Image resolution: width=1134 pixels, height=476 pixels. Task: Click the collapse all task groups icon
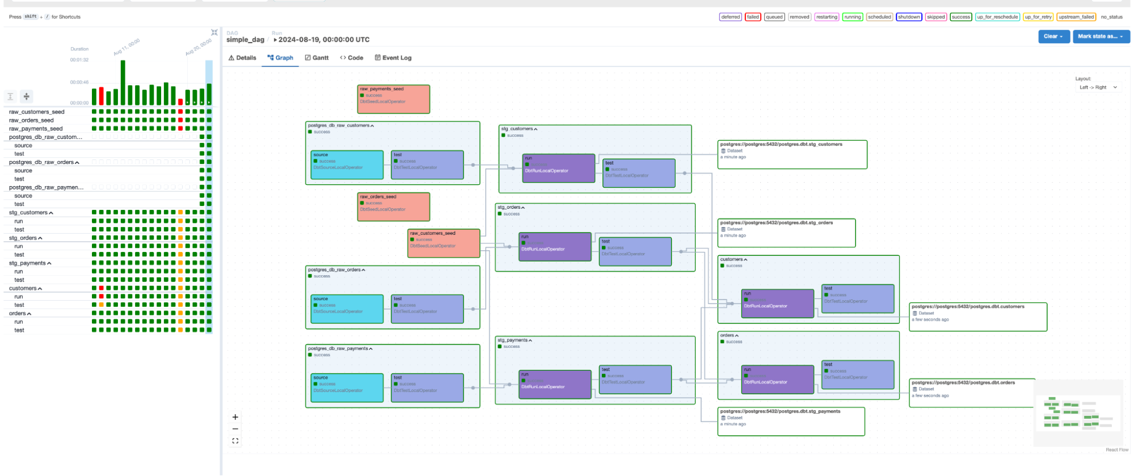tap(27, 96)
